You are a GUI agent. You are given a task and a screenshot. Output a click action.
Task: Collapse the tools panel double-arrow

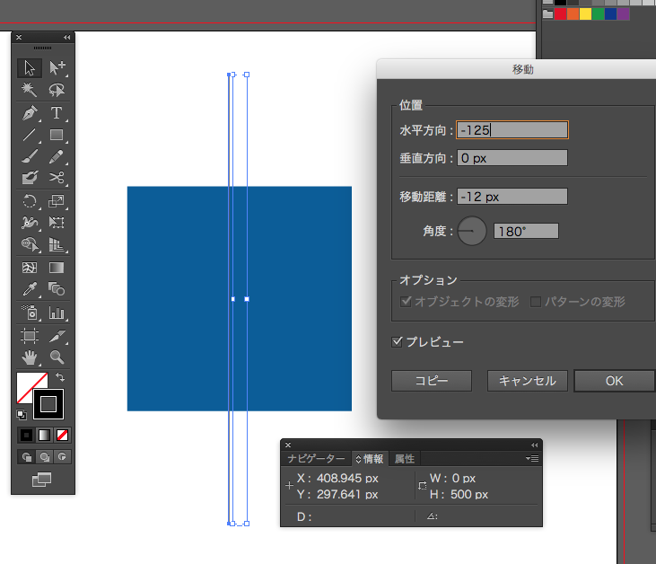[x=67, y=37]
